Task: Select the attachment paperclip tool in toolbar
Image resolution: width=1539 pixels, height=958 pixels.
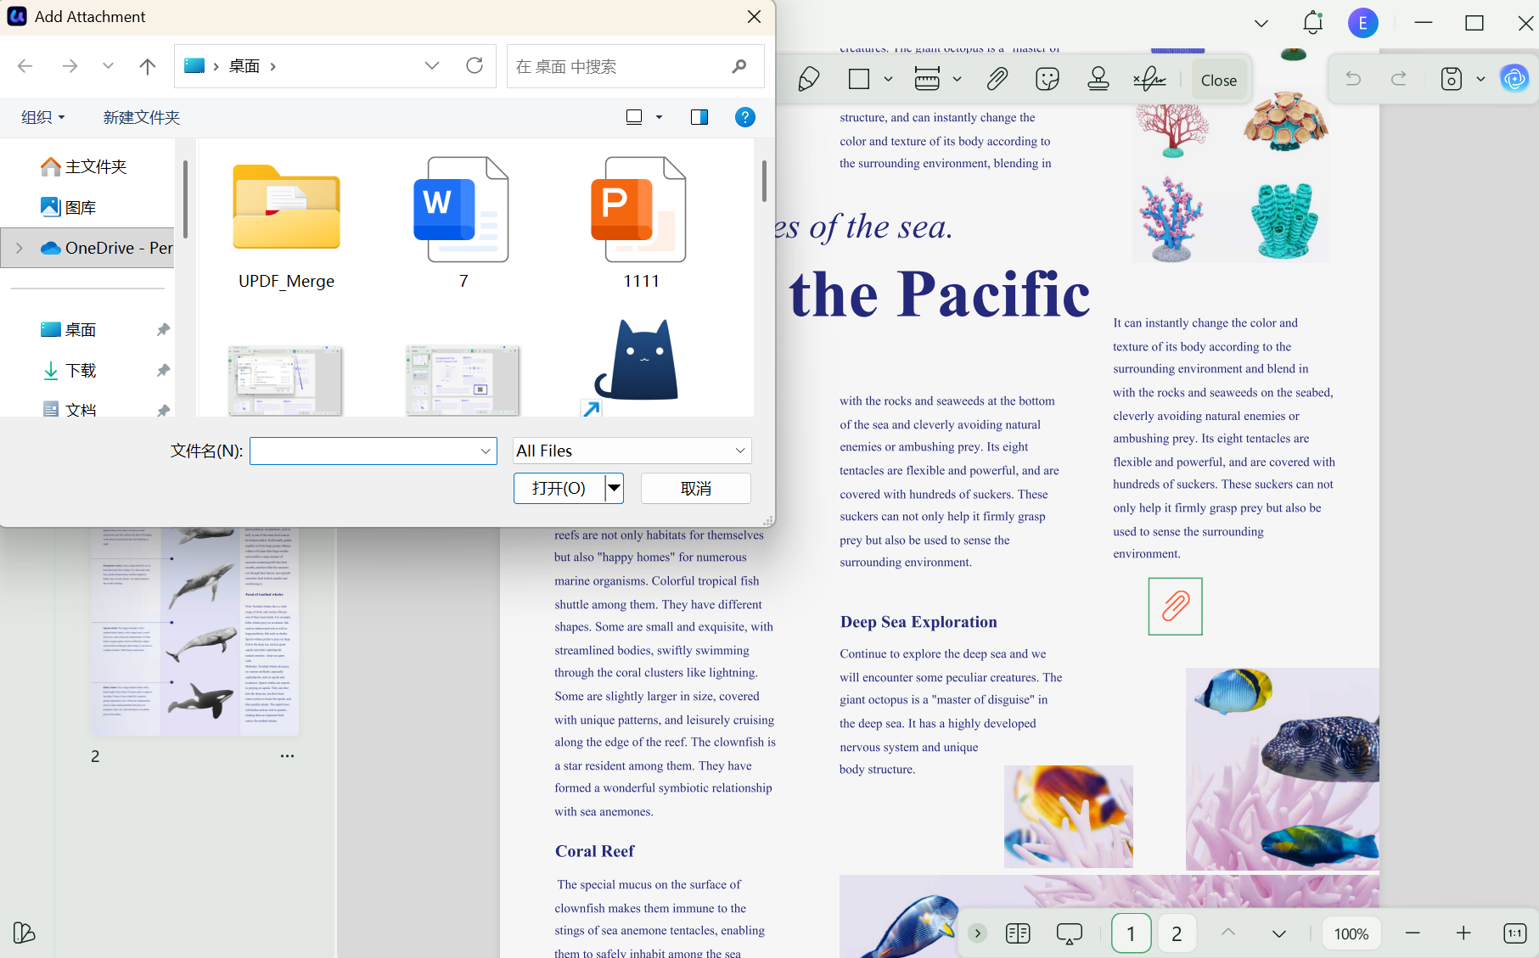Action: [997, 80]
